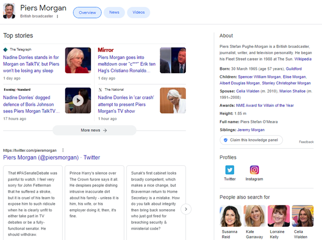Click the Telegraph story thumbnail of Nadine Dorries
The image size is (322, 240).
[x=78, y=60]
